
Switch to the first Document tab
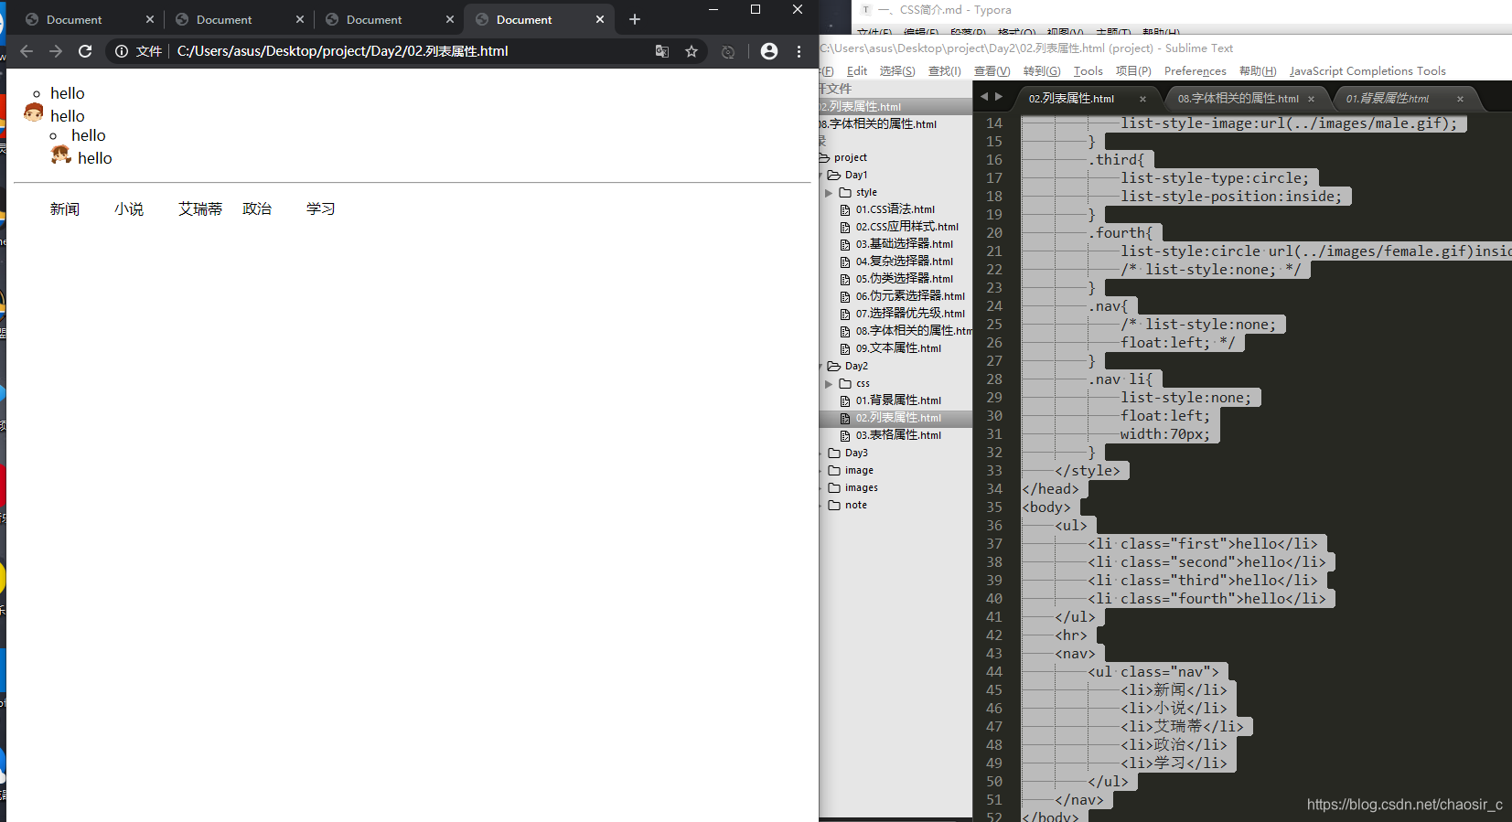tap(74, 19)
